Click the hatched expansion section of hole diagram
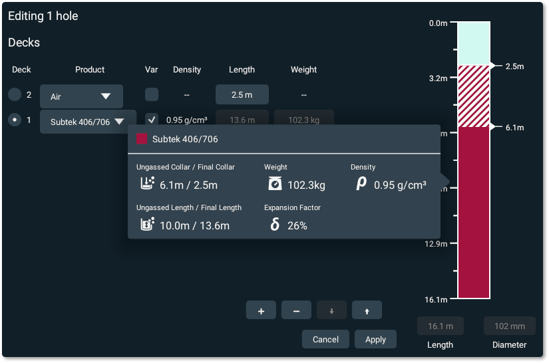The image size is (549, 363). [x=474, y=96]
